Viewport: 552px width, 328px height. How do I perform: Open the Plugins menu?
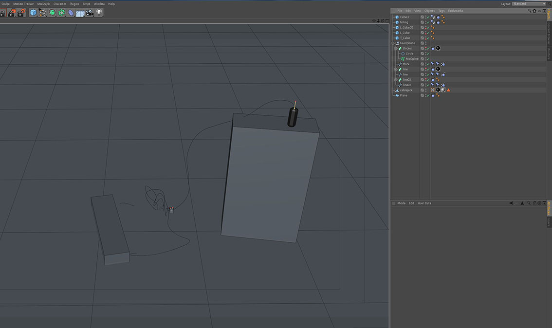point(74,4)
